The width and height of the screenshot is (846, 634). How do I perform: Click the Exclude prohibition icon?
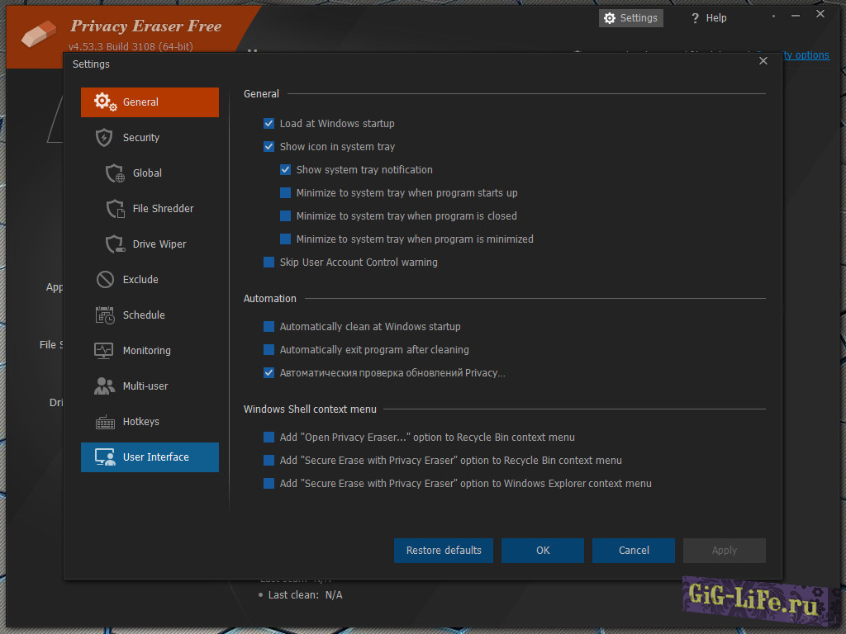pos(105,280)
